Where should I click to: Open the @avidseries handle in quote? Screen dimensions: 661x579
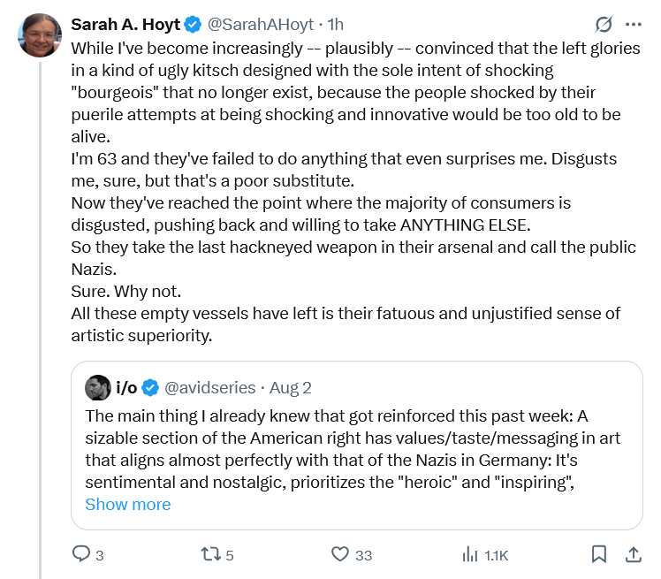coord(210,387)
